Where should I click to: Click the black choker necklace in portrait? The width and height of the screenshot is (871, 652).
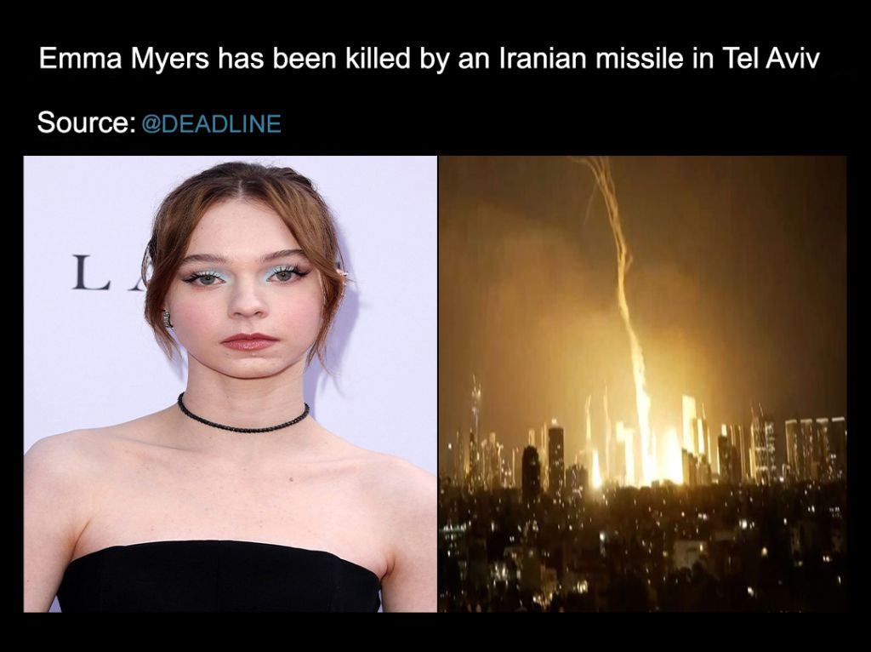coord(242,415)
